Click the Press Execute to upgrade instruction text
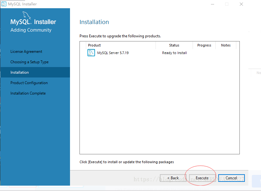Image resolution: width=261 pixels, height=191 pixels. tap(120, 36)
